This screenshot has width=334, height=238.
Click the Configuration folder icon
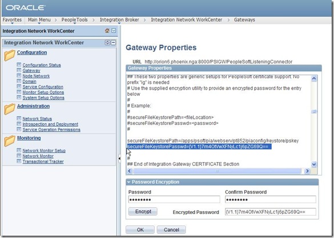[10, 55]
